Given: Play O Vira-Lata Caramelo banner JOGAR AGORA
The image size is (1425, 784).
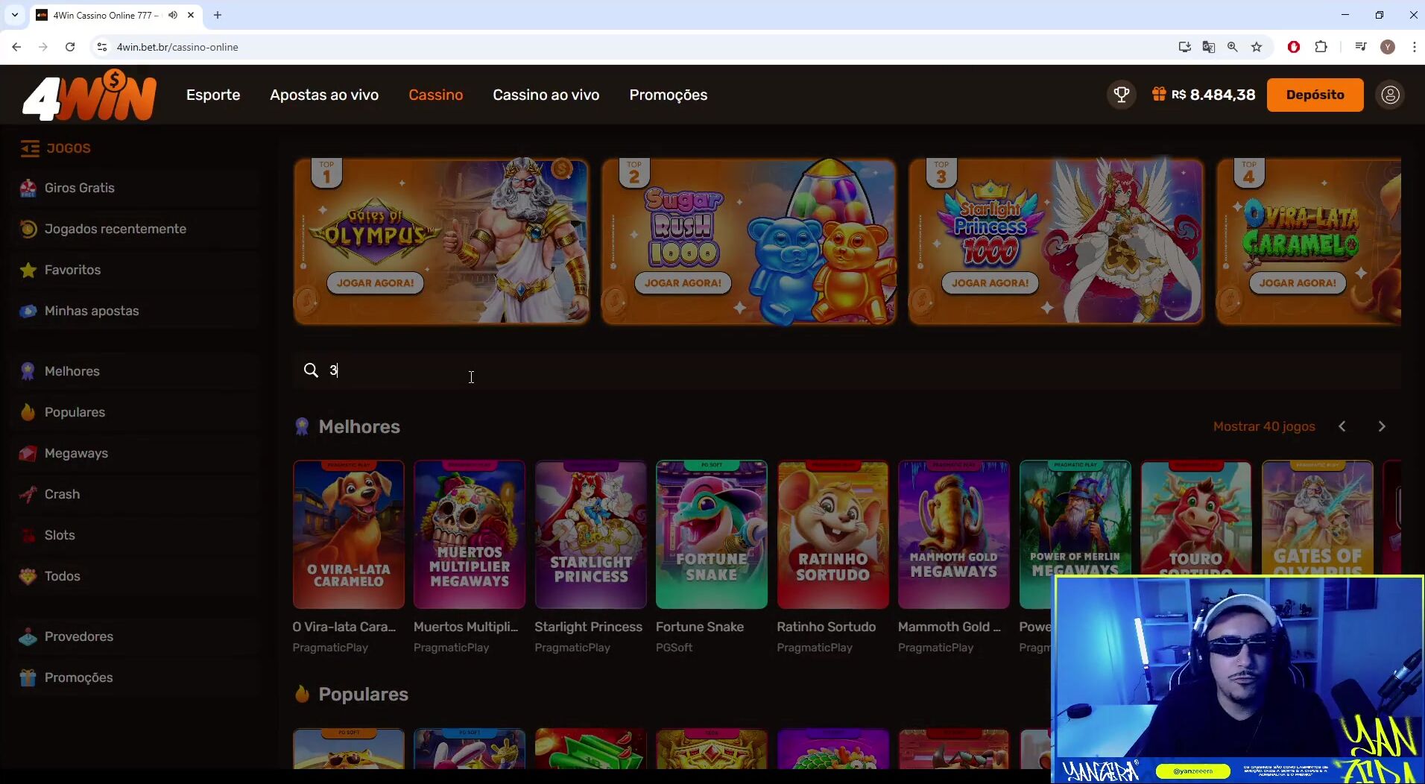Looking at the screenshot, I should coord(1298,283).
